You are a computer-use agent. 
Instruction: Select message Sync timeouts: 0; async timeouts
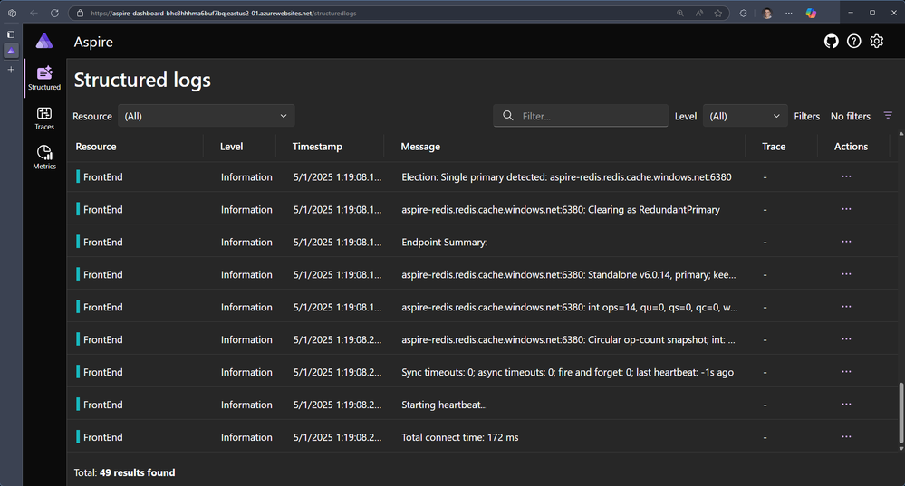[x=567, y=373]
